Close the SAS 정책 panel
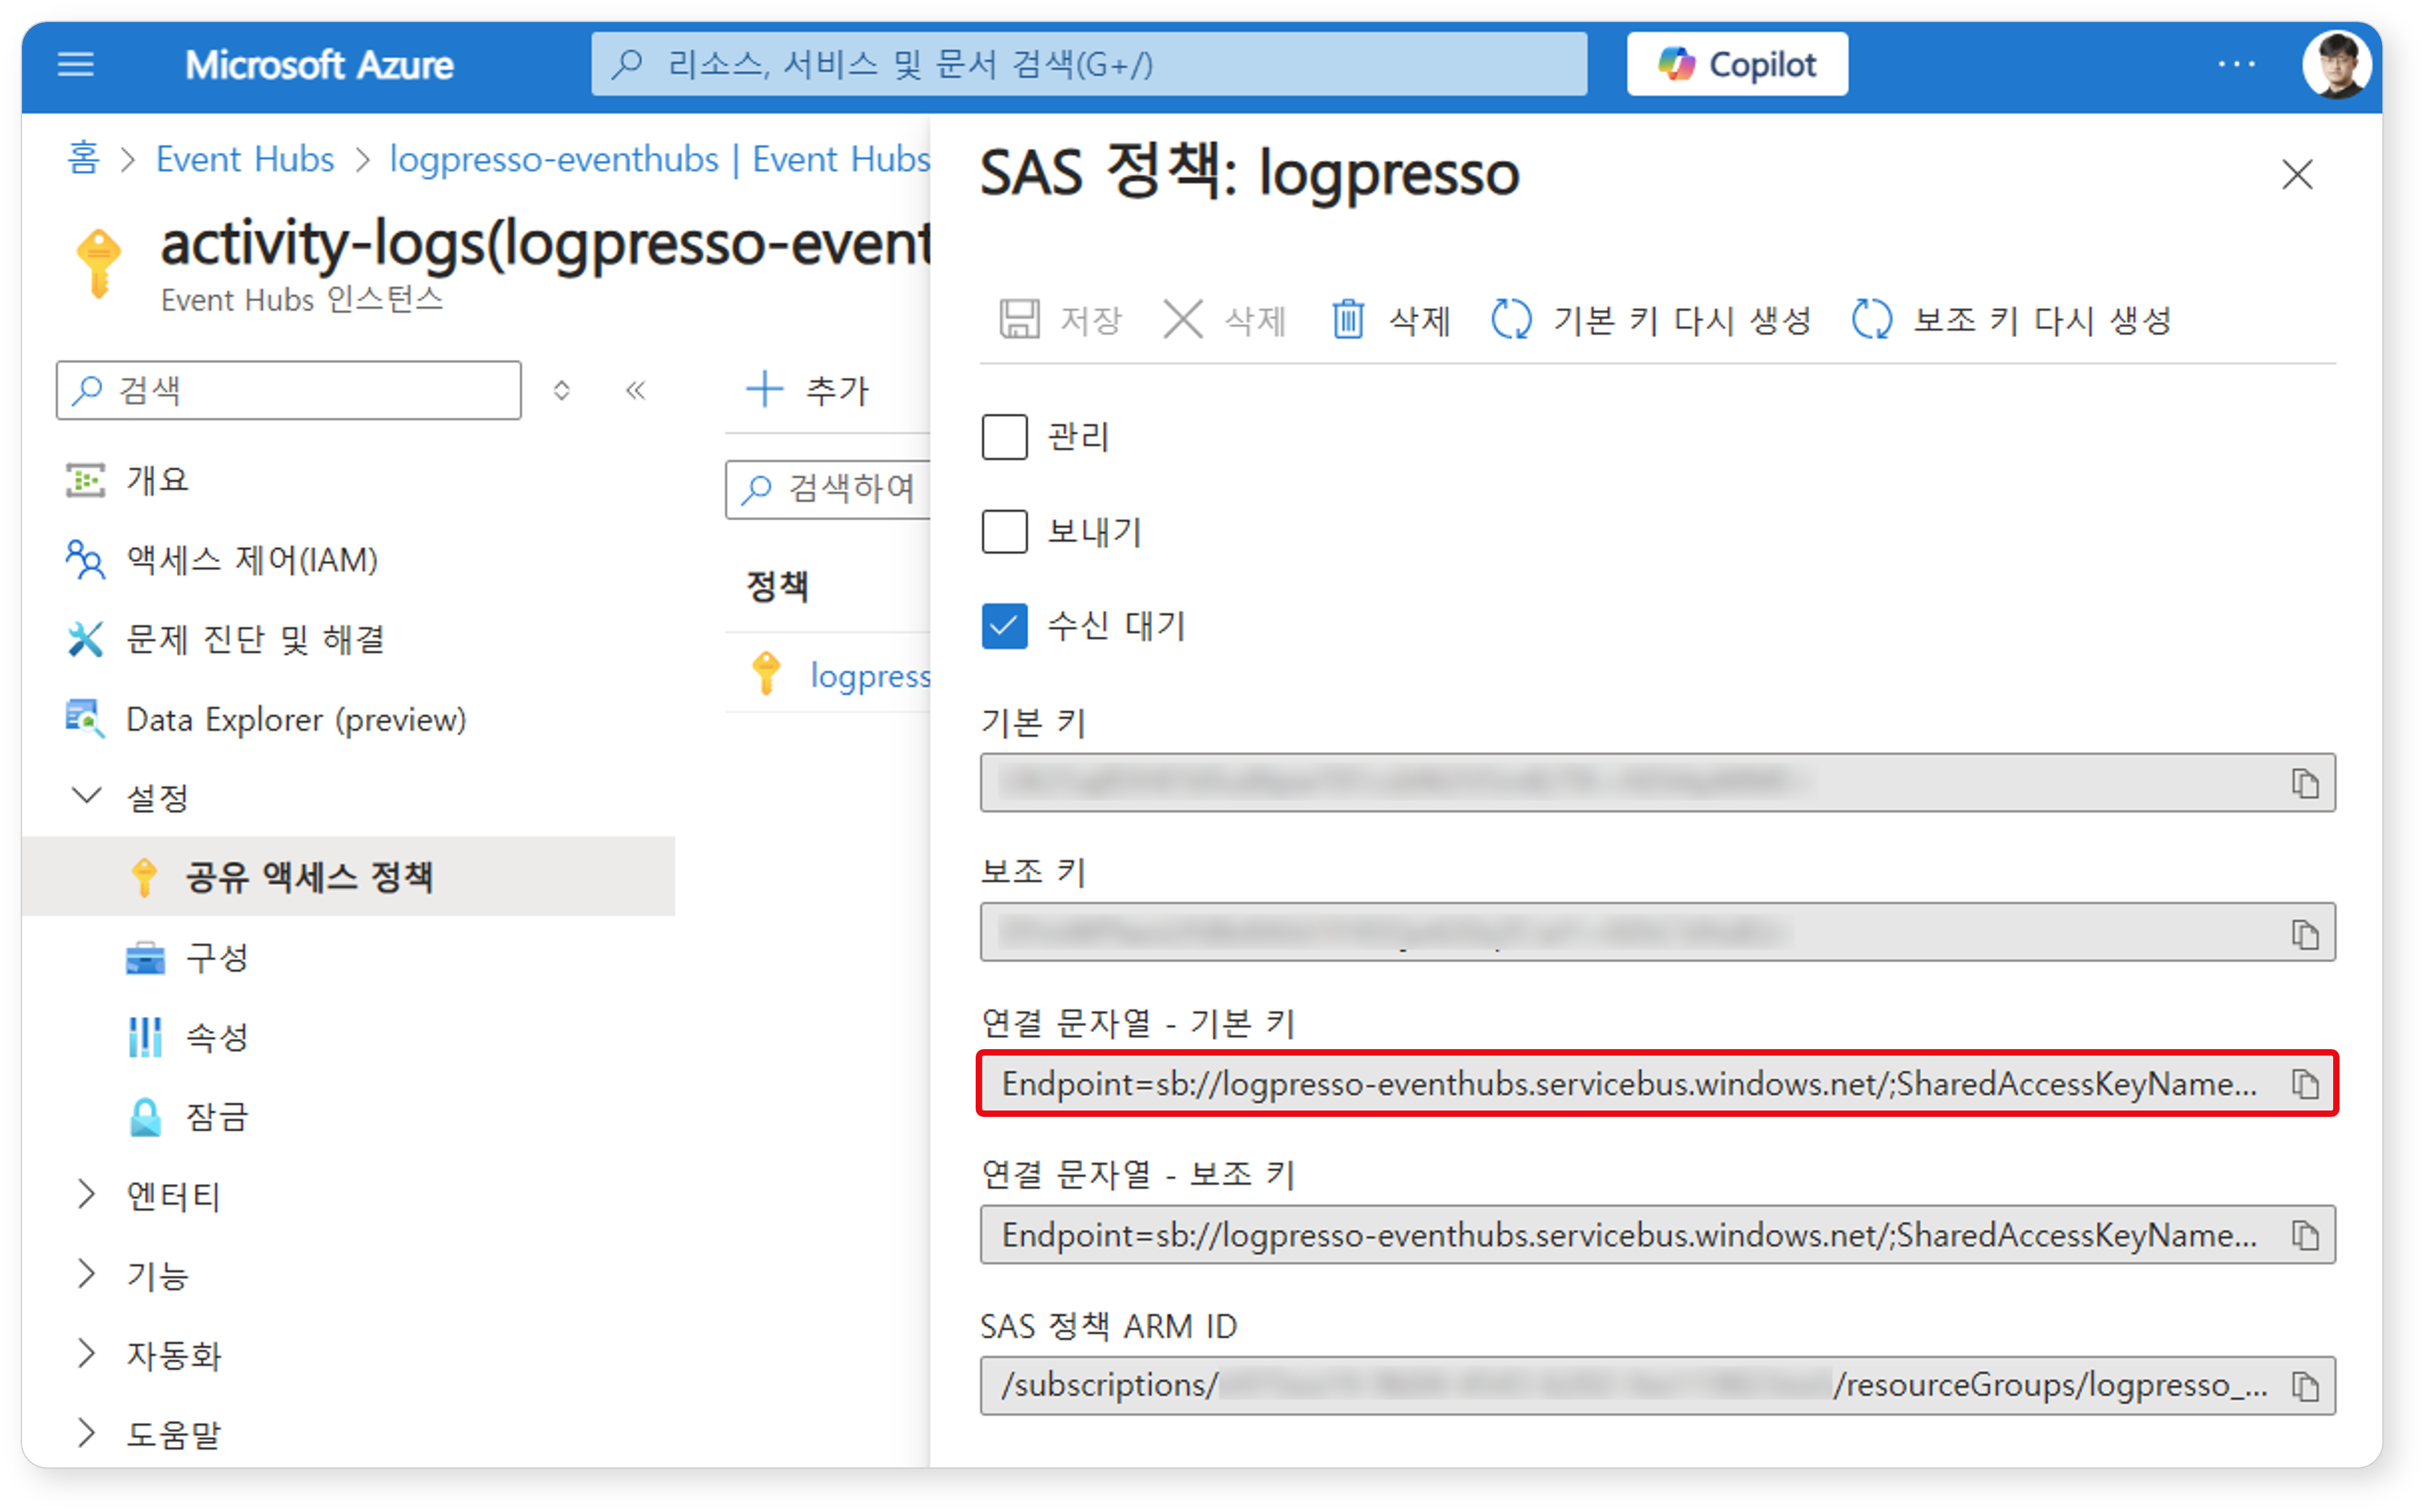This screenshot has height=1512, width=2427. [x=2297, y=175]
